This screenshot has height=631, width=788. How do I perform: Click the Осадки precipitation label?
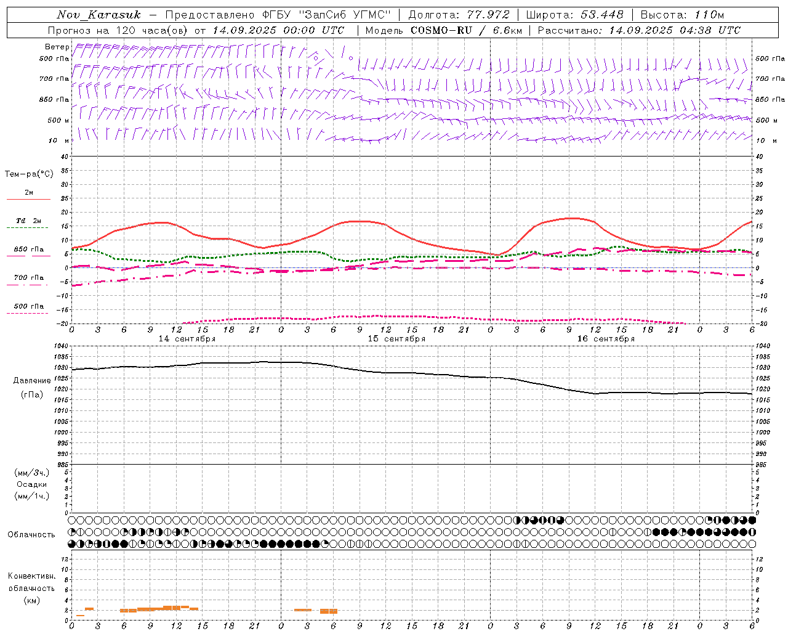(x=32, y=484)
